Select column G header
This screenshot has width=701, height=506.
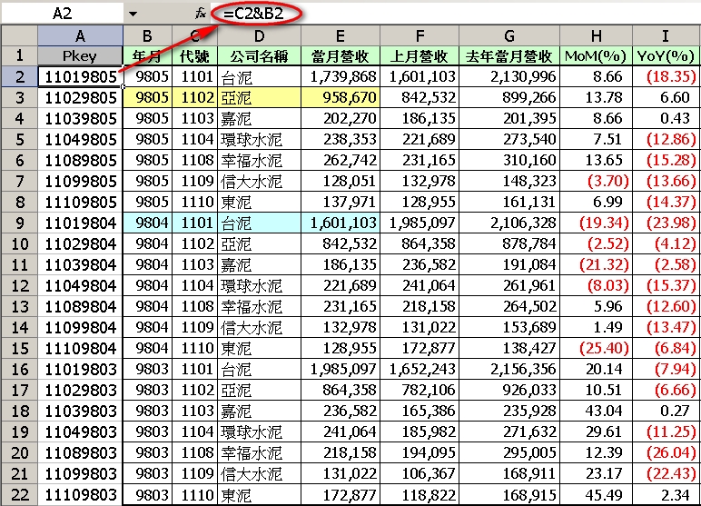(x=509, y=35)
